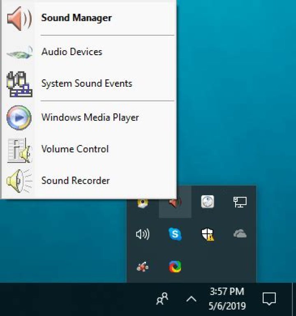This screenshot has height=316, width=296.
Task: Open the system volume speaker tray icon
Action: tap(143, 234)
